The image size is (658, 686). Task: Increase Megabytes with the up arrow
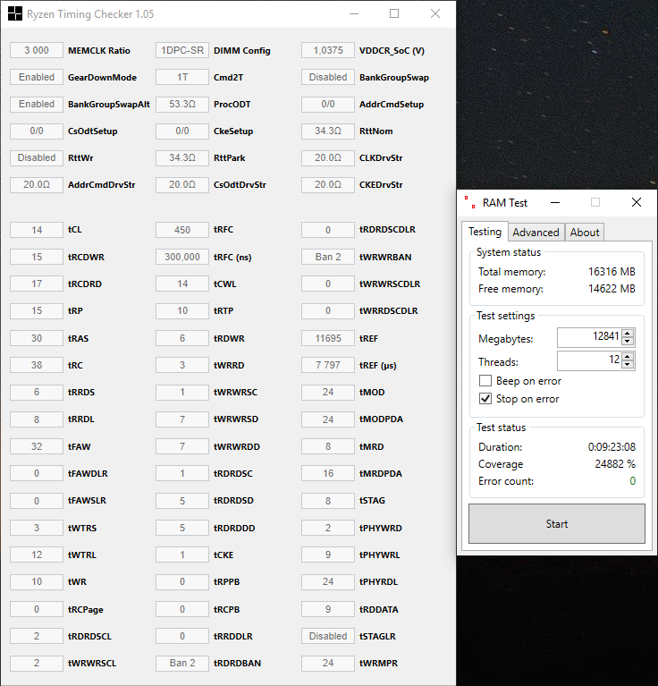628,333
